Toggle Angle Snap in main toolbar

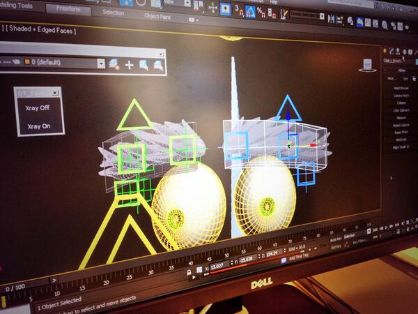250,11
